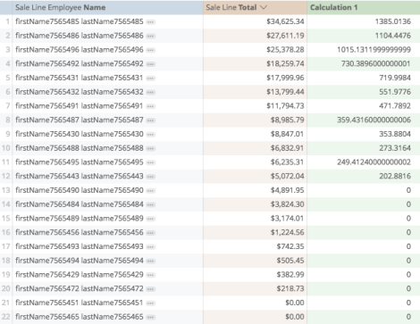
Task: Click the 719.9984 calculation value
Action: [395, 78]
